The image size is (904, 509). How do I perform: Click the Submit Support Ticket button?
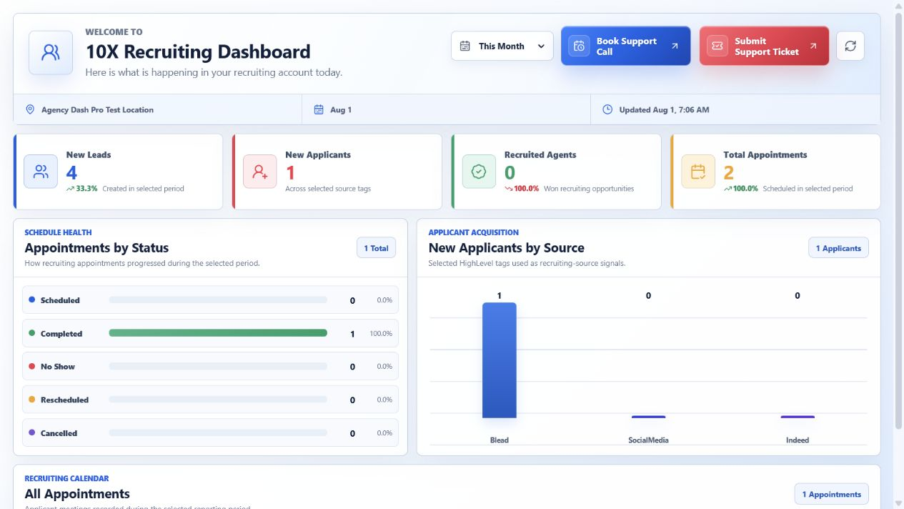click(x=765, y=46)
